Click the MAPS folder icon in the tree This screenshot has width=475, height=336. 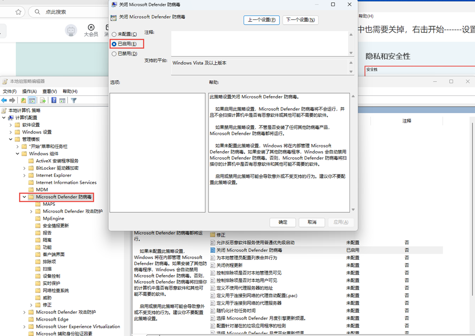[x=38, y=204]
